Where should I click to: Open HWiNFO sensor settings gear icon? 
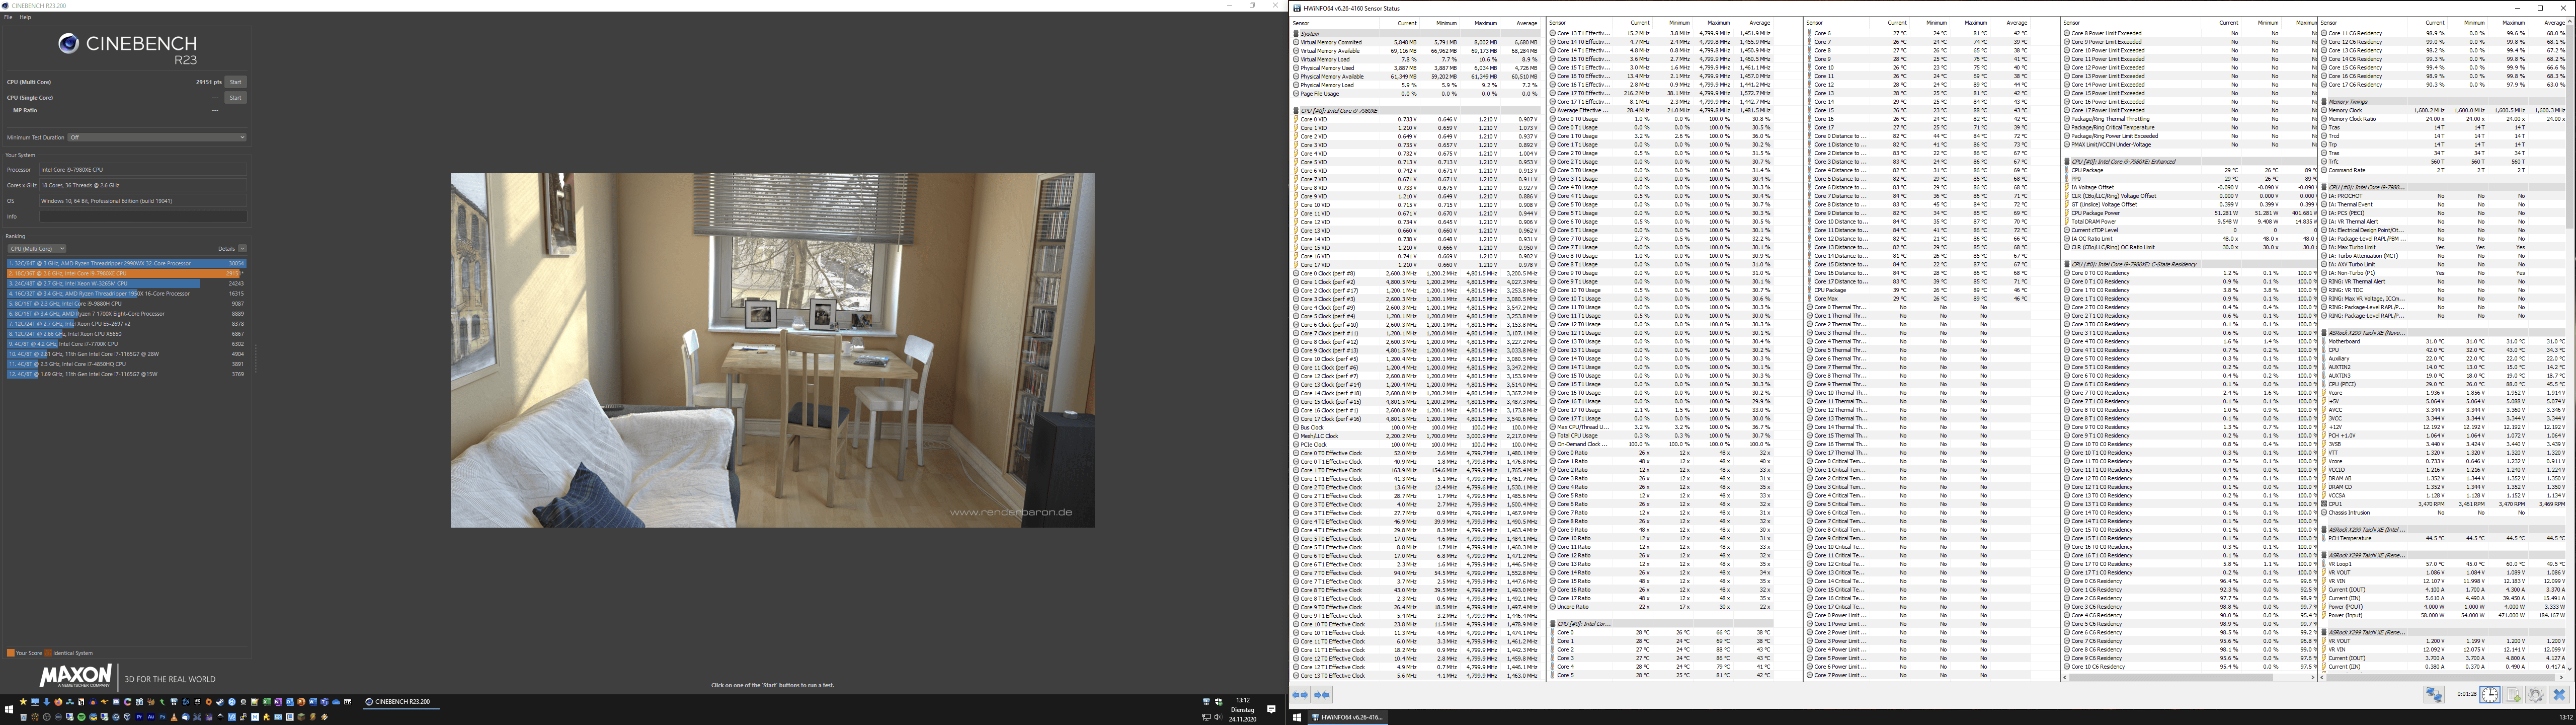2536,695
